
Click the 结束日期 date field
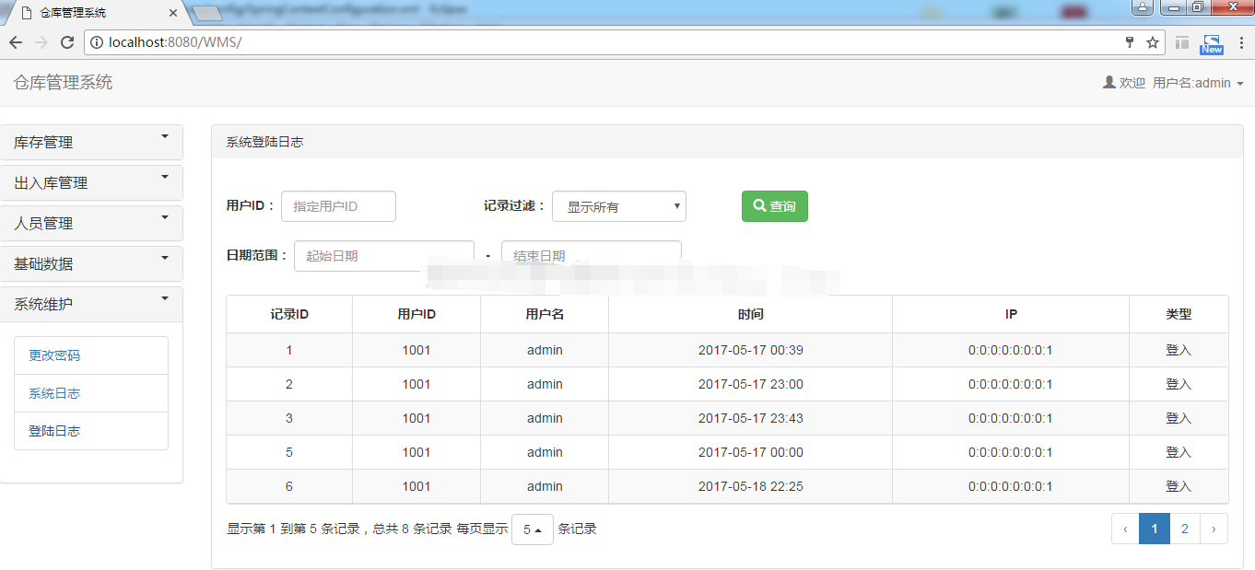592,255
